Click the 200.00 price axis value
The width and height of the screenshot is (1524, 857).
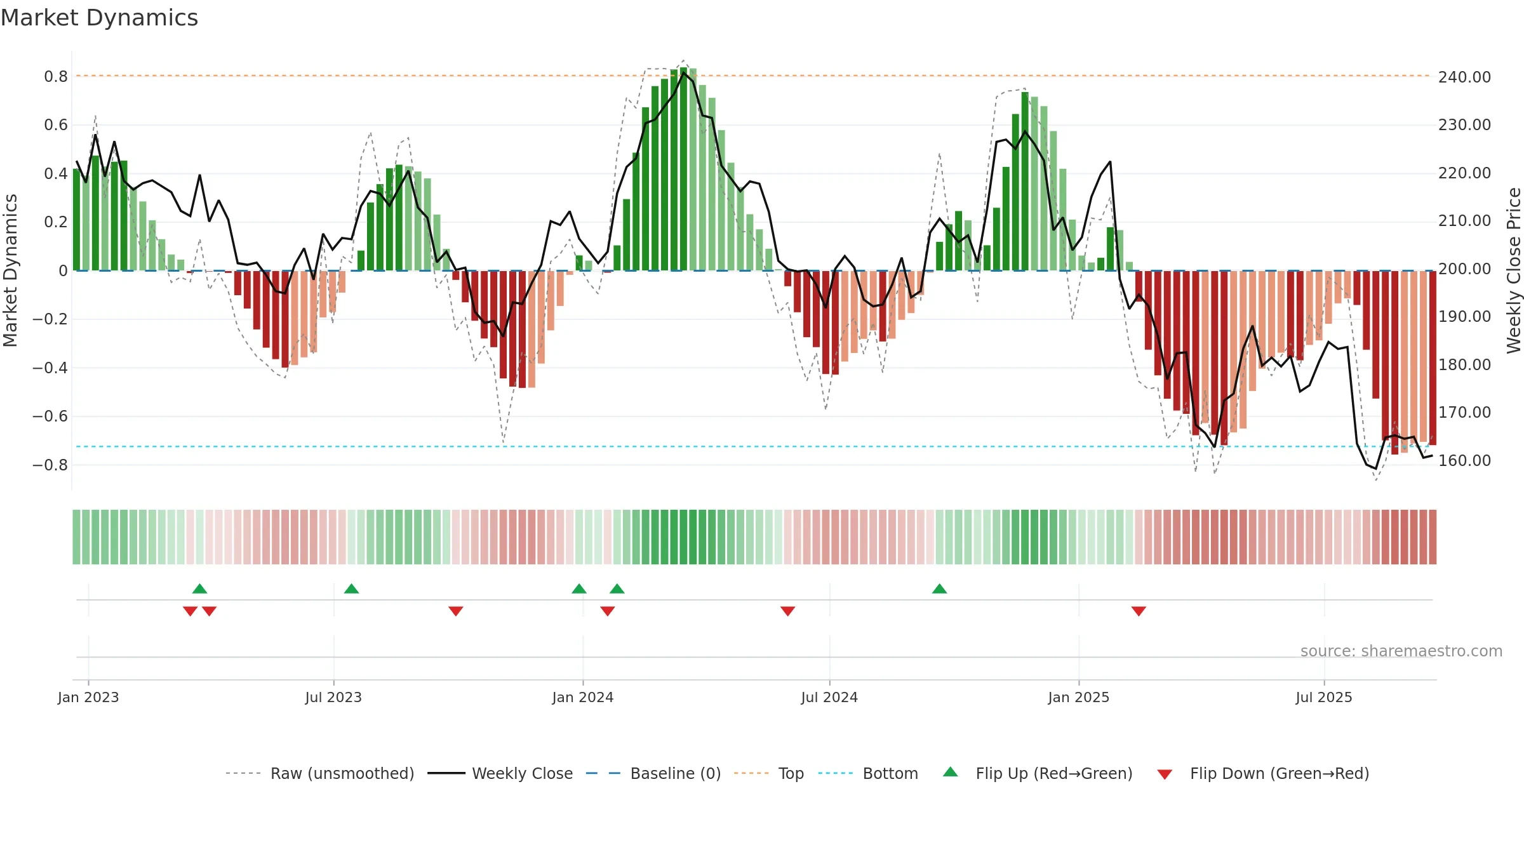click(x=1464, y=269)
